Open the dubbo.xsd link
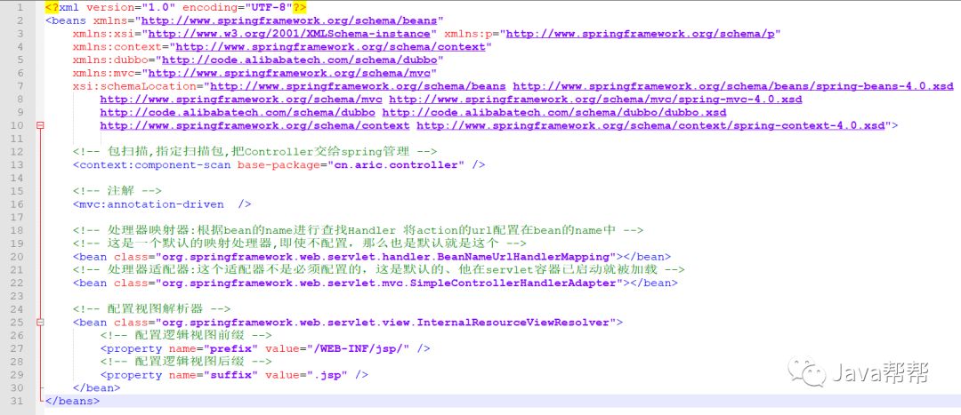961x415 pixels. pyautogui.click(x=554, y=113)
